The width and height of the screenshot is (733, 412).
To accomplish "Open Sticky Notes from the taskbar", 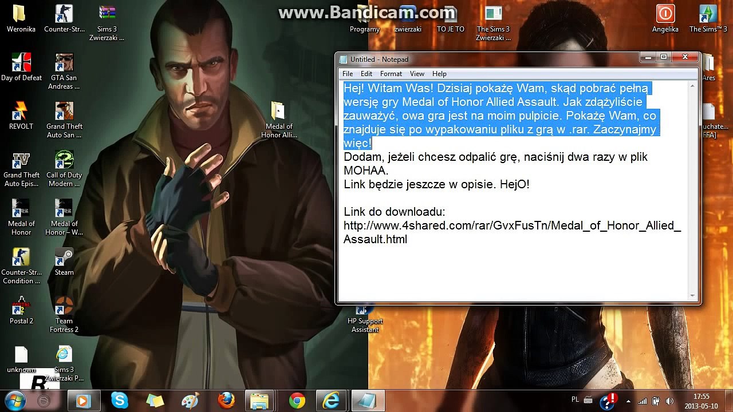I will (155, 401).
